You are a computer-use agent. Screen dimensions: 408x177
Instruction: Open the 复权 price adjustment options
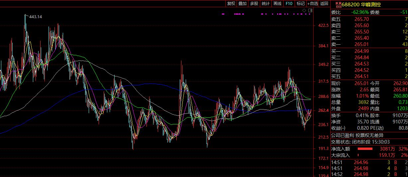[x=231, y=4]
